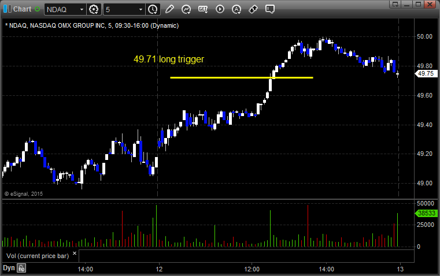The height and width of the screenshot is (276, 440).
Task: Open the time template clock menu
Action: click(x=153, y=9)
